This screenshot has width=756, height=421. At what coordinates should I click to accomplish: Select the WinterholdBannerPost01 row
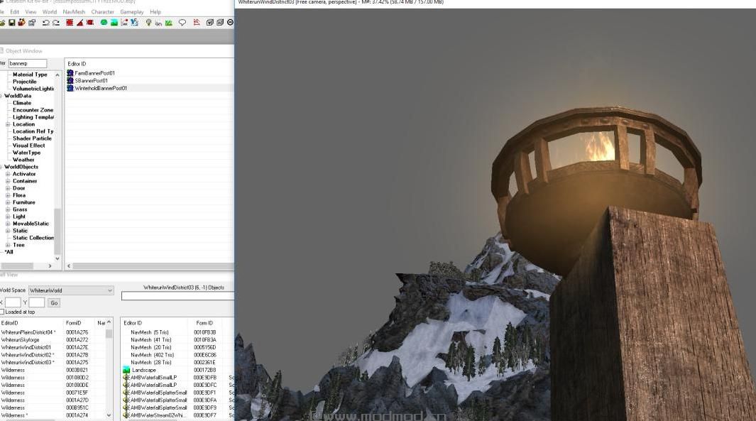point(150,88)
